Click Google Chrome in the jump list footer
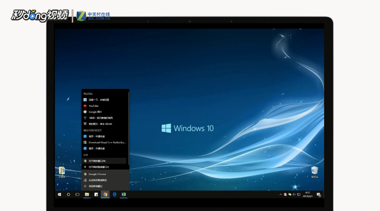The height and width of the screenshot is (211, 380). pos(105,174)
